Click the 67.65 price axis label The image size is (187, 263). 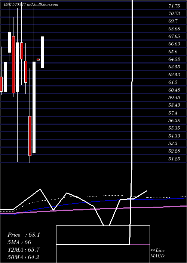click(x=174, y=36)
